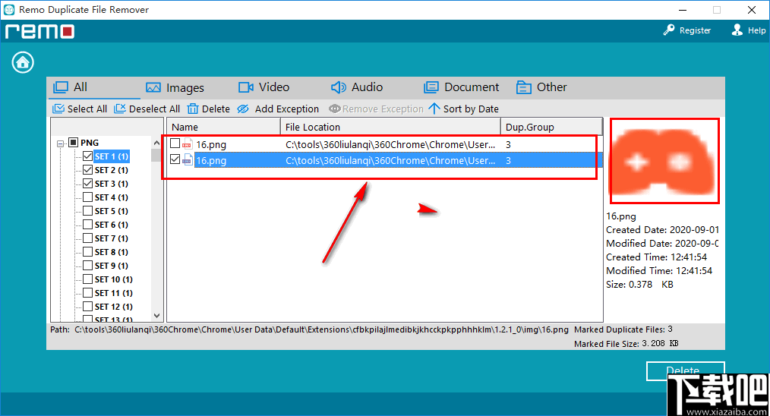Click the highlighted 16.png file icon
Viewport: 770px width, 416px height.
188,160
